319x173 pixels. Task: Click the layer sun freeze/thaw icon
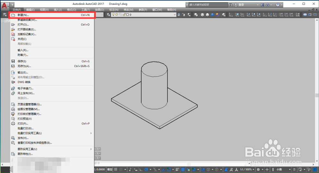click(x=117, y=15)
